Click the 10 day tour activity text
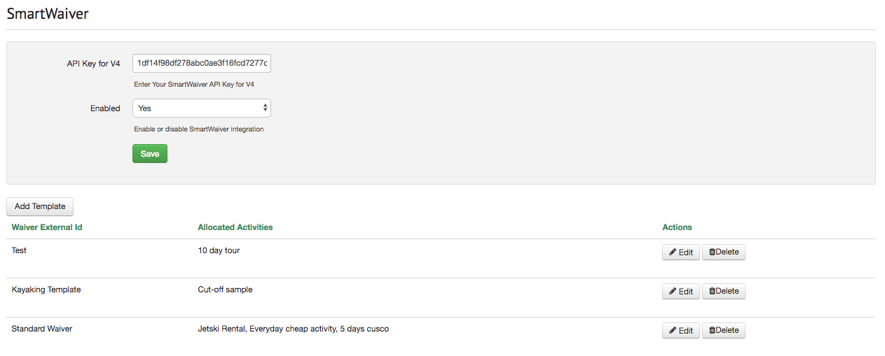 219,250
